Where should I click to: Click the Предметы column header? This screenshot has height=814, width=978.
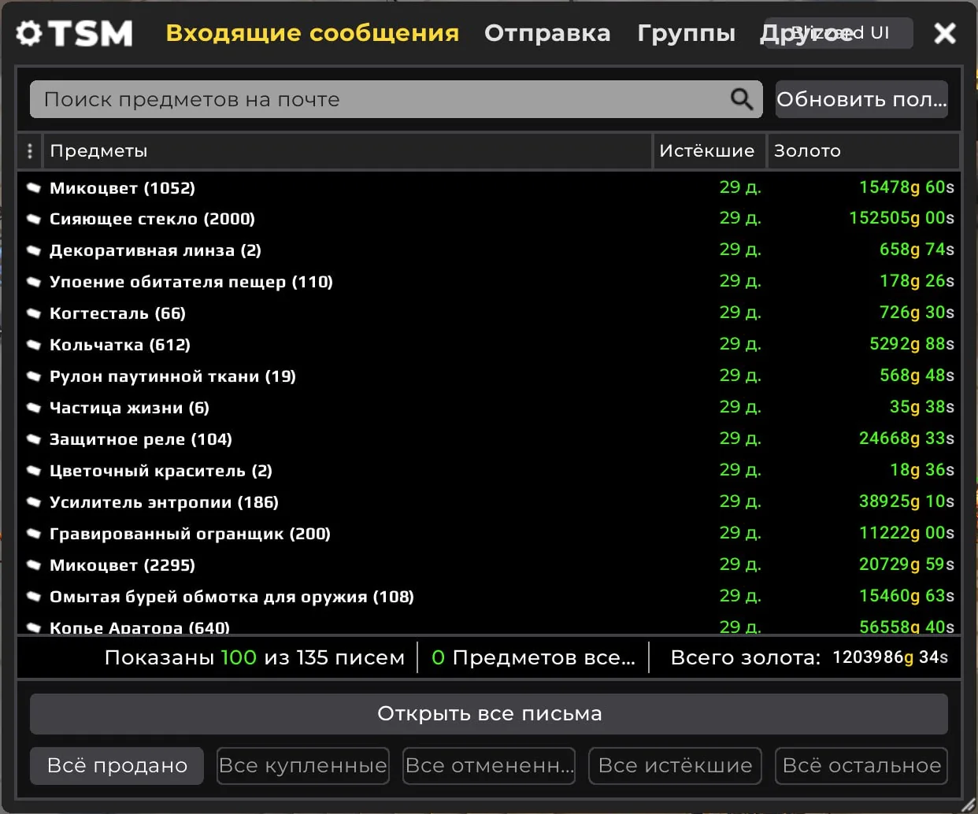pos(347,150)
